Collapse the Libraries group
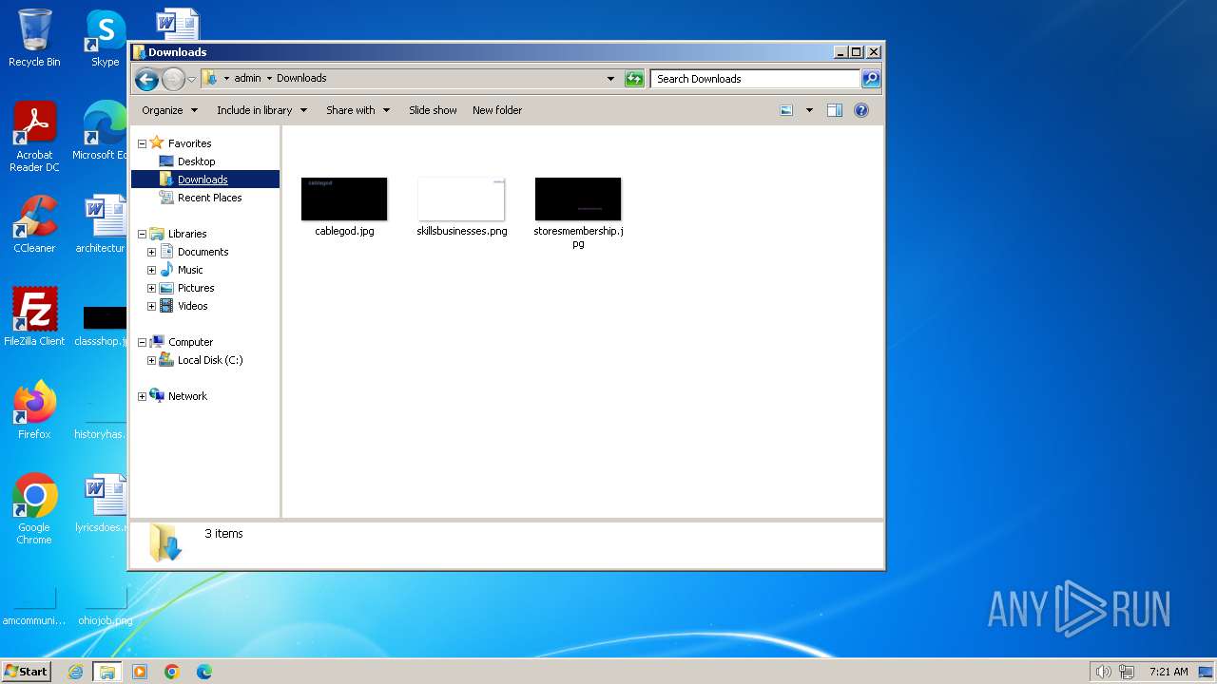The width and height of the screenshot is (1217, 684). [x=143, y=234]
